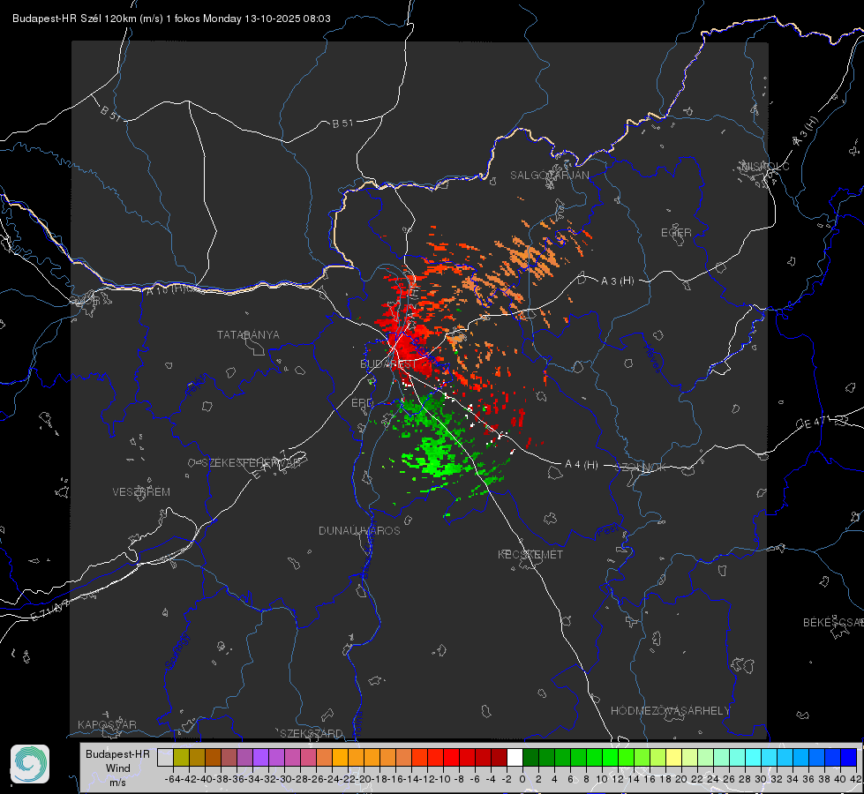Click the MISKOLC city label

coord(766,166)
